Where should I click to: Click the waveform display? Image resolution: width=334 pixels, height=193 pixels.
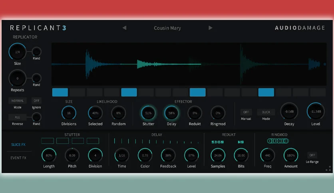(x=189, y=64)
